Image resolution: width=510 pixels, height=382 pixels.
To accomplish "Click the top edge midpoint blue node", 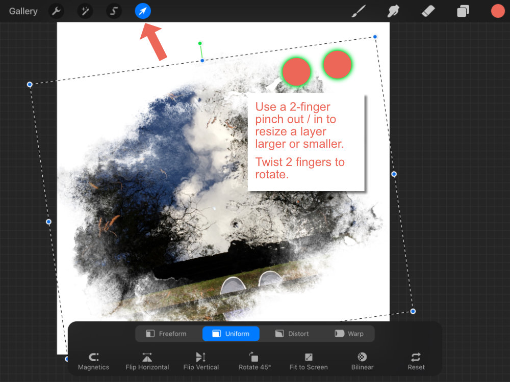I will tap(202, 61).
